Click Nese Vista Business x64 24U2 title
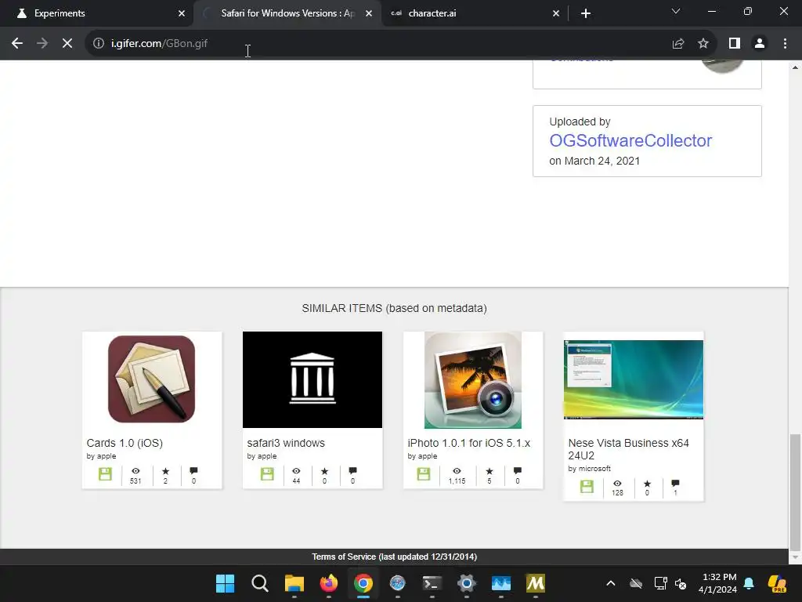 [x=629, y=449]
